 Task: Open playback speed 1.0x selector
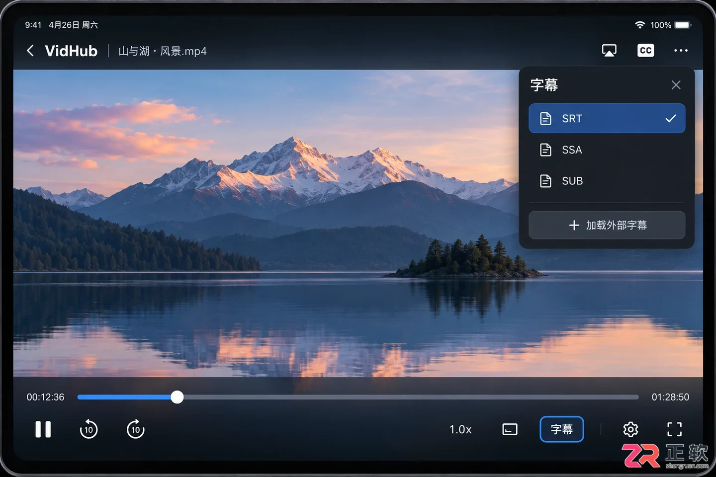pos(460,429)
